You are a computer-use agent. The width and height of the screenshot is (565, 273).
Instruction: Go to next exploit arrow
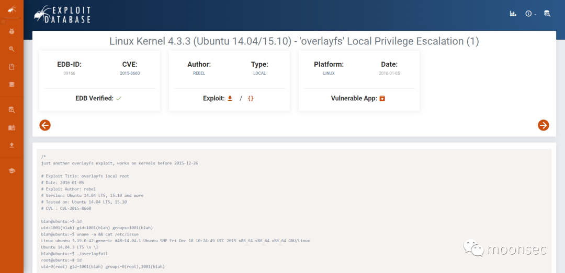point(544,125)
